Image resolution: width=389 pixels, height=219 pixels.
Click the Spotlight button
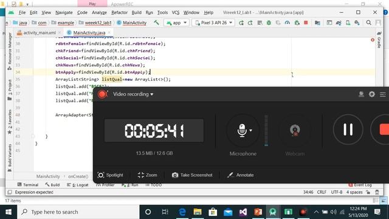pyautogui.click(x=110, y=175)
